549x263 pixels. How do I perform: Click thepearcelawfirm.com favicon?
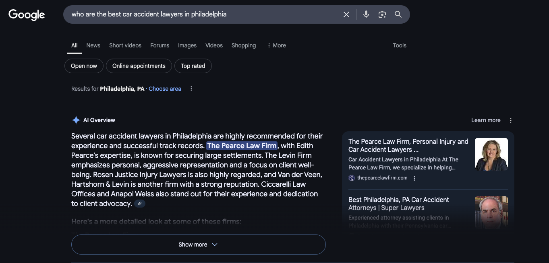(x=352, y=178)
